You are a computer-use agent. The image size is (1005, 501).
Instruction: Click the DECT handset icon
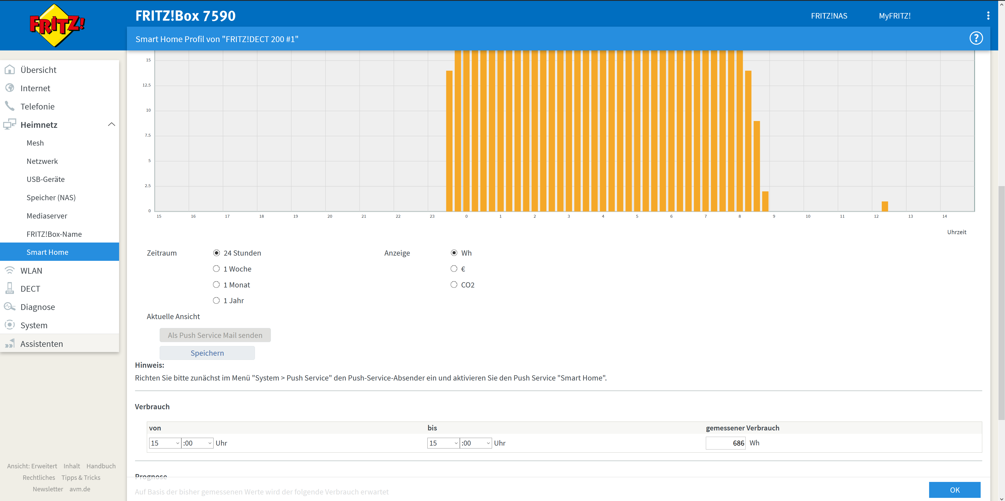point(10,288)
